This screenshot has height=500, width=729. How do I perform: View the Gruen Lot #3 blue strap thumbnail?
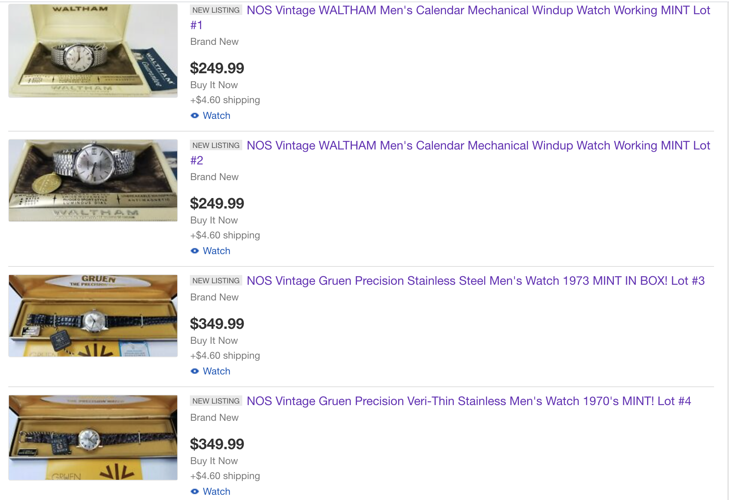(x=93, y=316)
